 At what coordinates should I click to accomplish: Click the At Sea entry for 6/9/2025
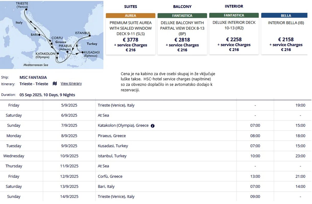coord(103,115)
